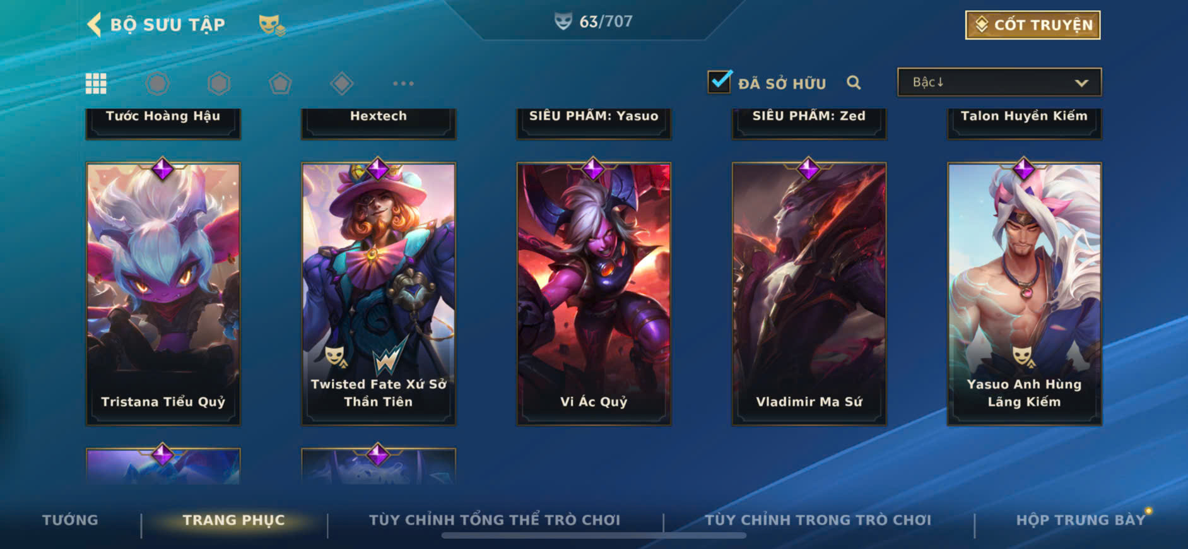Show more filters with three dots

tap(403, 83)
